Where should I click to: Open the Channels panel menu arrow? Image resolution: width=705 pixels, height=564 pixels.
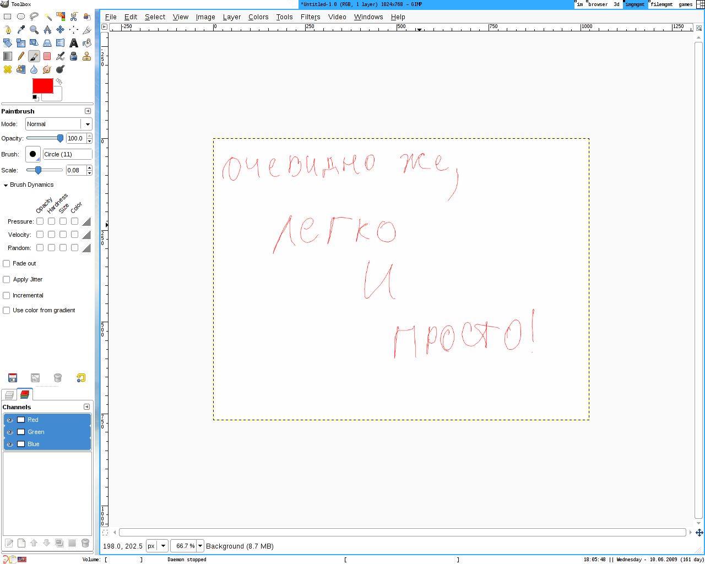[86, 406]
